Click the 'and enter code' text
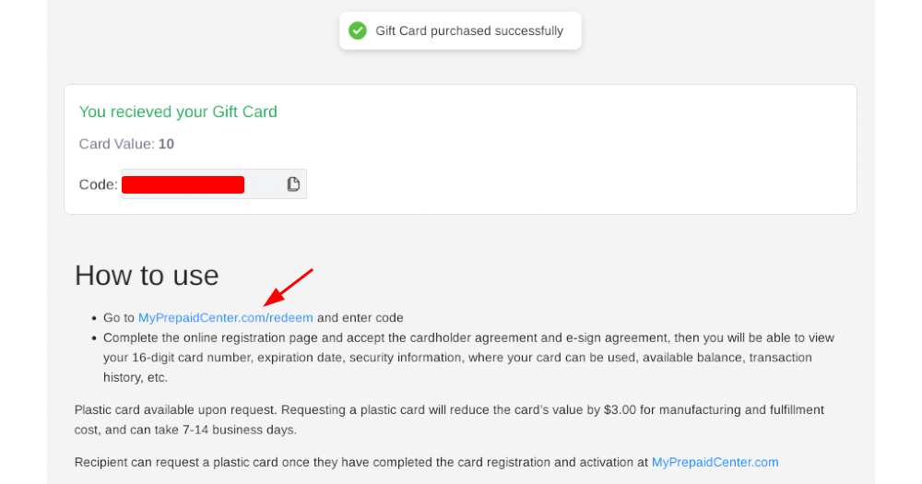The image size is (922, 484). tap(361, 317)
